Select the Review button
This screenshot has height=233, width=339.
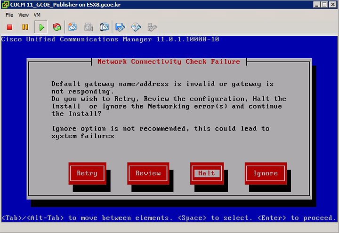(x=148, y=173)
